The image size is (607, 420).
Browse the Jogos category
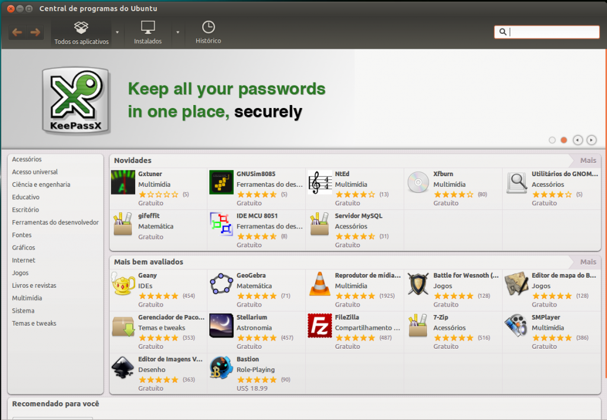click(x=20, y=273)
